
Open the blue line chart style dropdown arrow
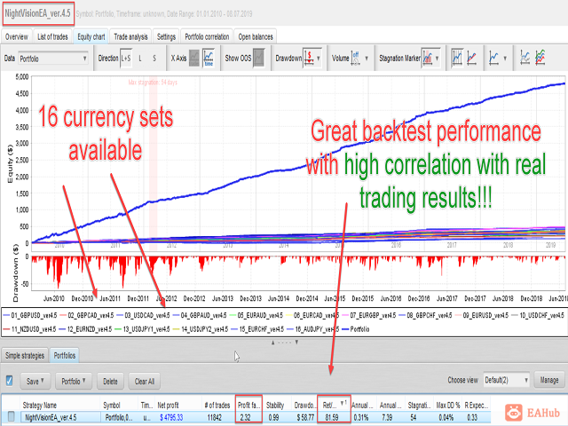[x=505, y=59]
